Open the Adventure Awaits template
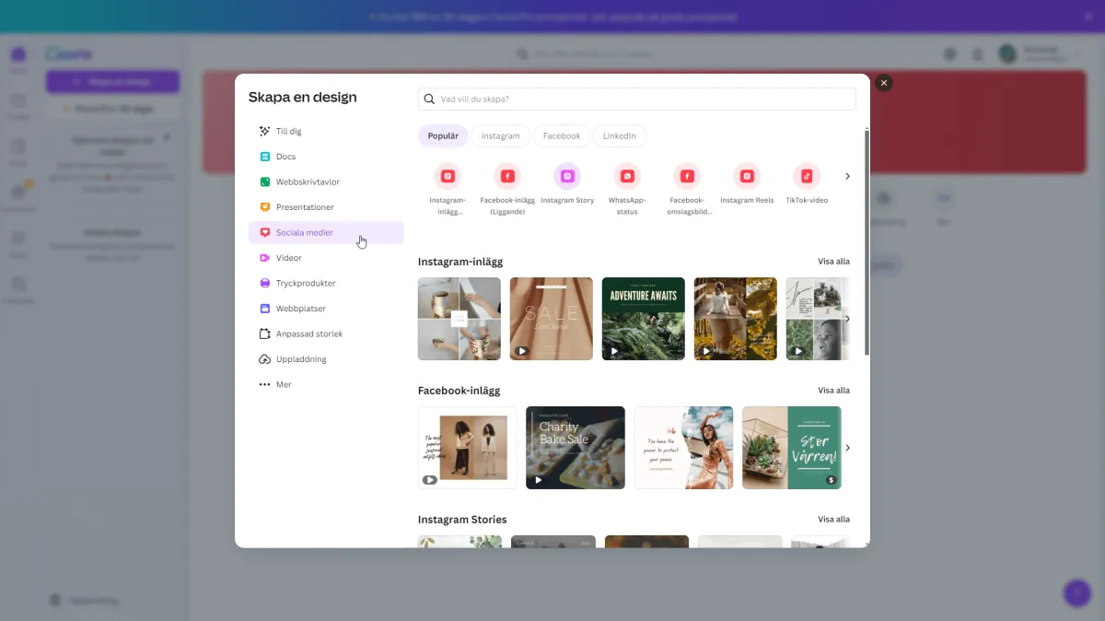 644,319
